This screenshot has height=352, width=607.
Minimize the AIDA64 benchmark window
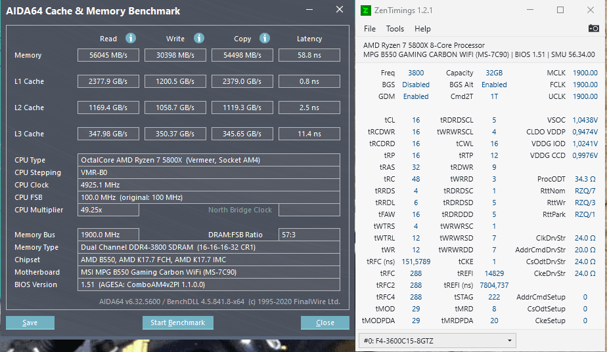tap(309, 10)
